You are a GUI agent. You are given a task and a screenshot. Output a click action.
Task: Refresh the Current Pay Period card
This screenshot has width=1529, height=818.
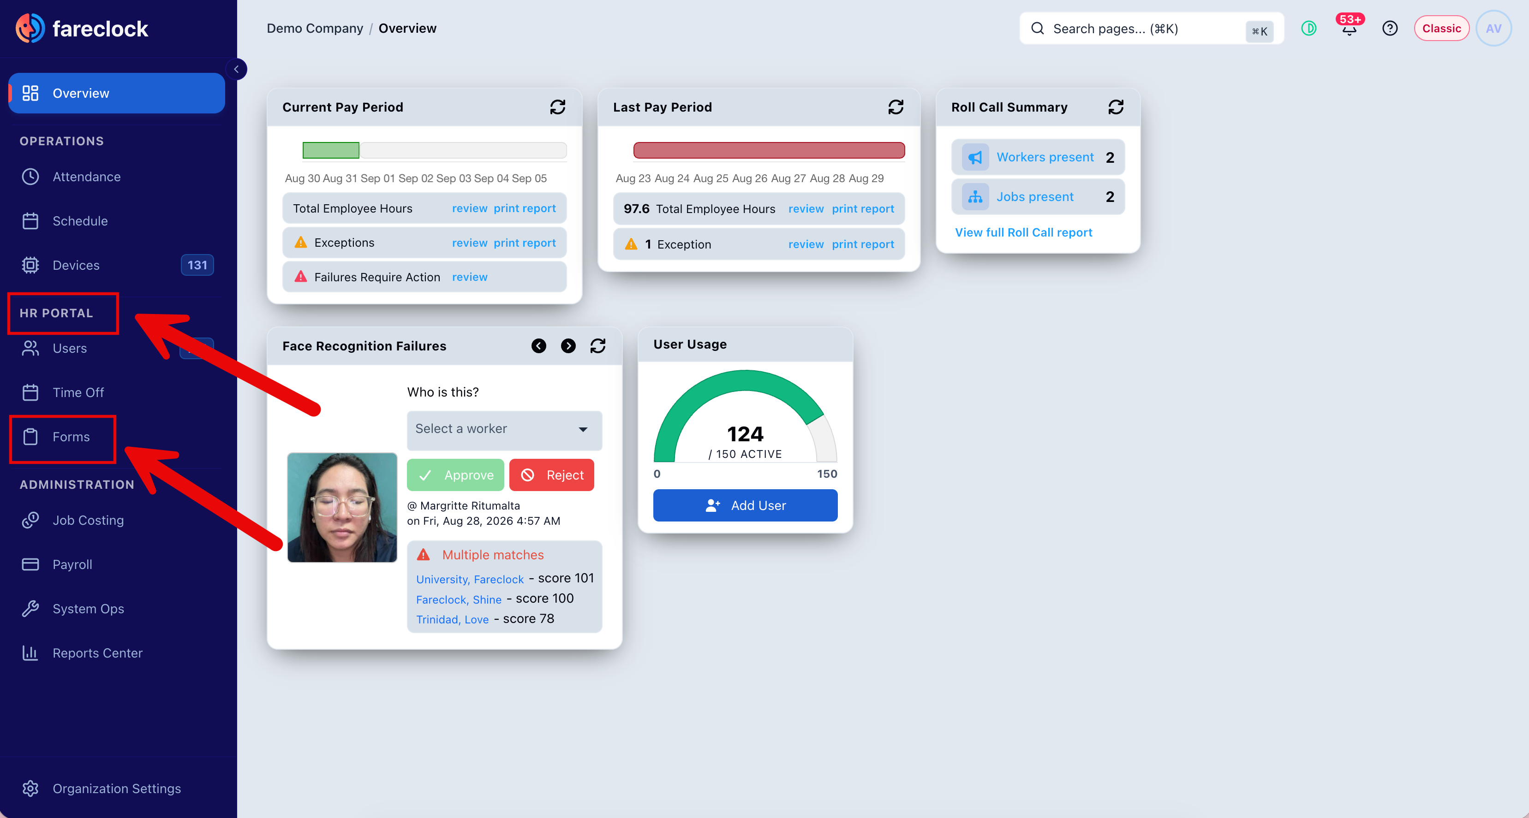557,107
